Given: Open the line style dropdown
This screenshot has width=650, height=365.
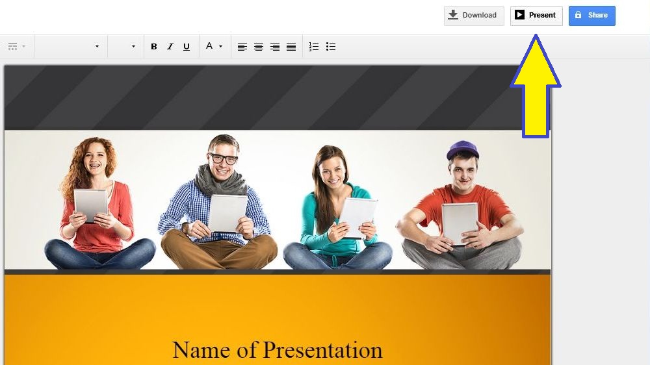Looking at the screenshot, I should [x=17, y=46].
